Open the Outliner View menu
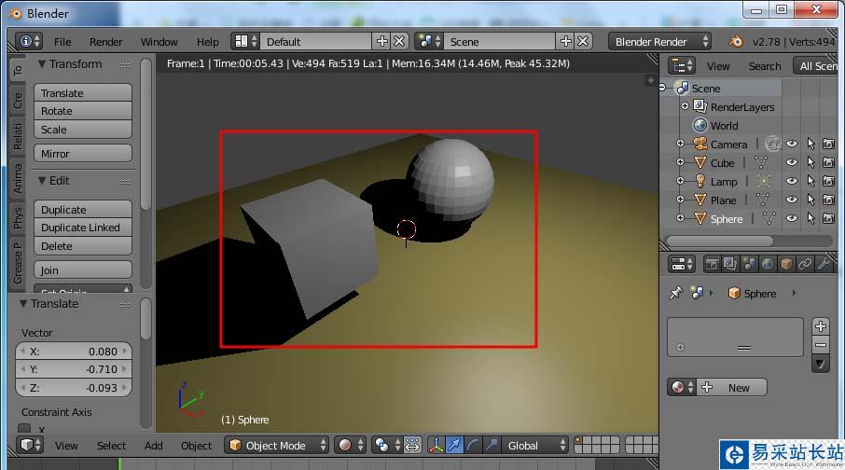Screen dimensions: 845x470 click(x=718, y=66)
